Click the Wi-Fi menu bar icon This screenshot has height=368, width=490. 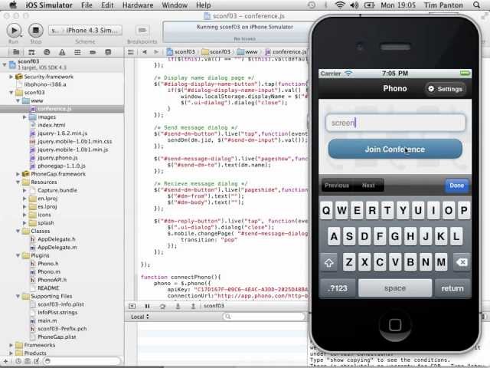tap(340, 5)
